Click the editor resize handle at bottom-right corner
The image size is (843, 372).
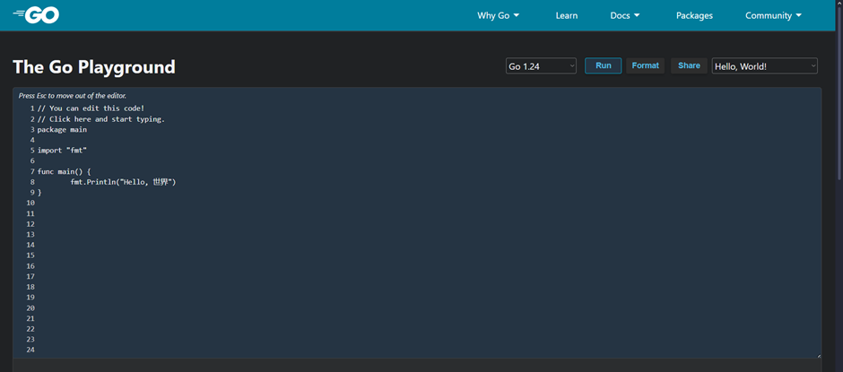(817, 355)
